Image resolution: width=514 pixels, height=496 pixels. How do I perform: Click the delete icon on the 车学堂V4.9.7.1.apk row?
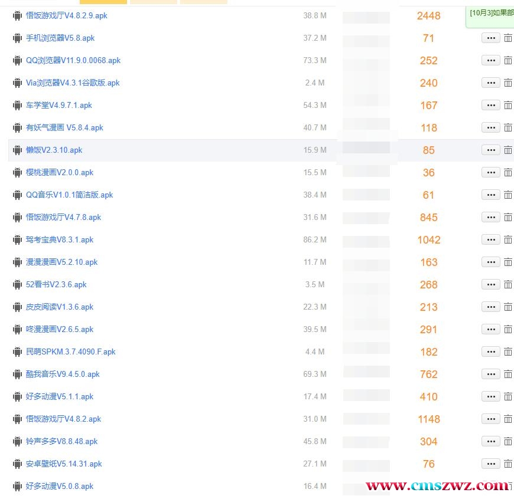pos(508,106)
